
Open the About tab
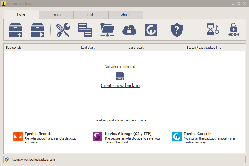pyautogui.click(x=125, y=15)
